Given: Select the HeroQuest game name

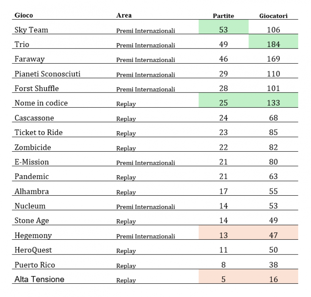Looking at the screenshot, I should coord(33,250).
